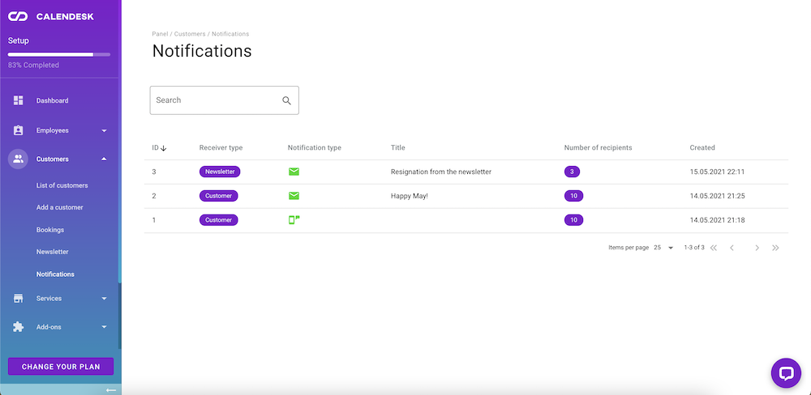Image resolution: width=811 pixels, height=395 pixels.
Task: Click the 83% Completed text
Action: [x=33, y=65]
